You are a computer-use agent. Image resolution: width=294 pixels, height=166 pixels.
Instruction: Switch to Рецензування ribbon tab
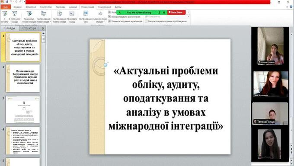(105, 7)
